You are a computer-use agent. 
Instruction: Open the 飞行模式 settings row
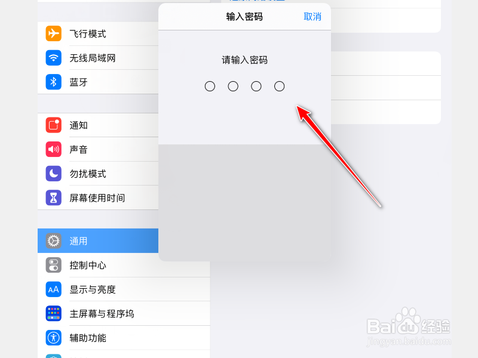tap(98, 33)
